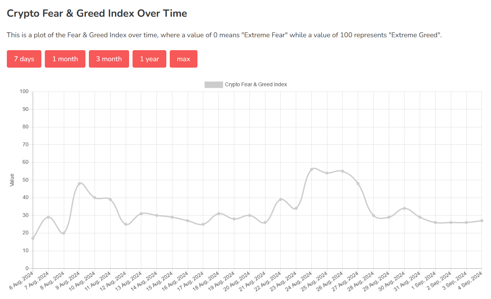491x299 pixels.
Task: Click the 18 Aug 2024 data point
Action: [x=219, y=214]
